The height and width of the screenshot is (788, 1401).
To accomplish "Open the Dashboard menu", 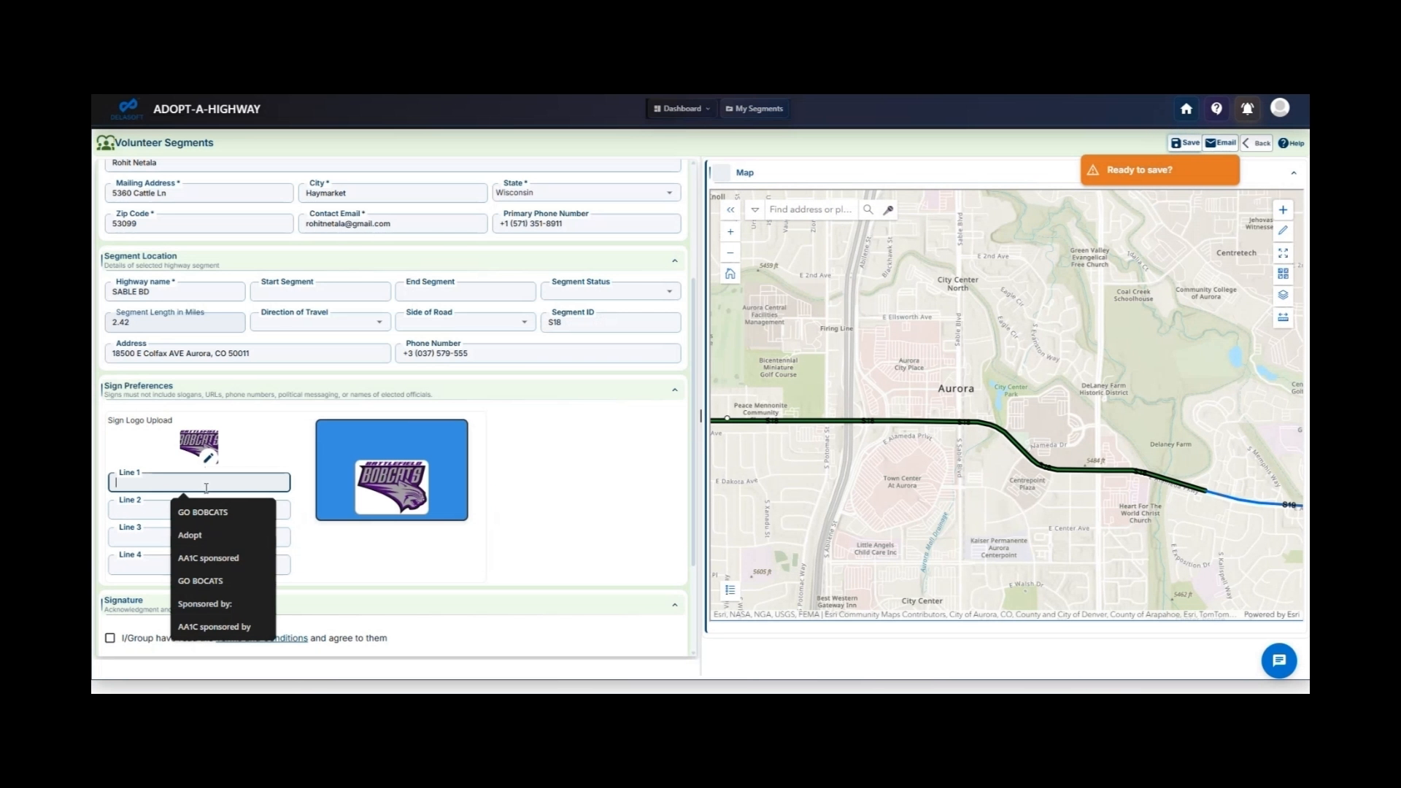I will (x=681, y=108).
